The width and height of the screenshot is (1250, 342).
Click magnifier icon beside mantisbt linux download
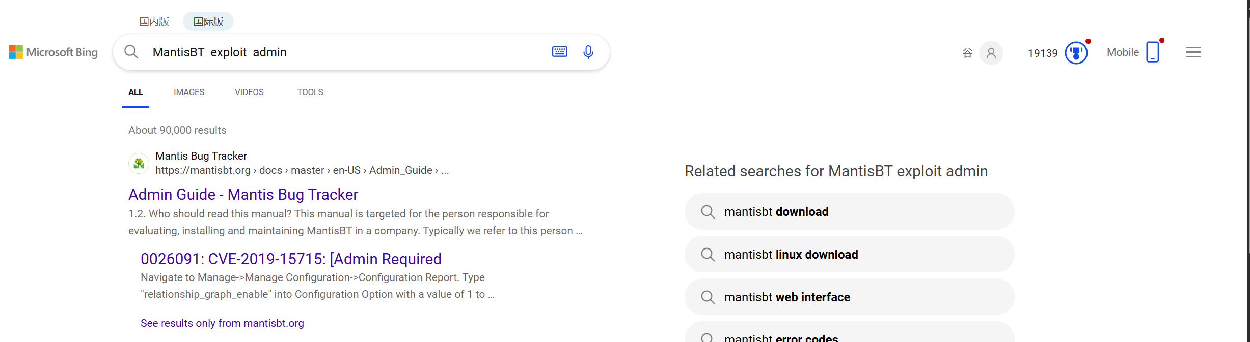[708, 255]
